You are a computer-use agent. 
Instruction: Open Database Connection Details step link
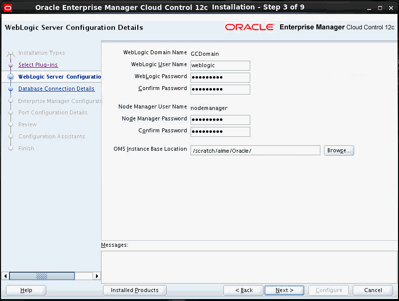(57, 89)
